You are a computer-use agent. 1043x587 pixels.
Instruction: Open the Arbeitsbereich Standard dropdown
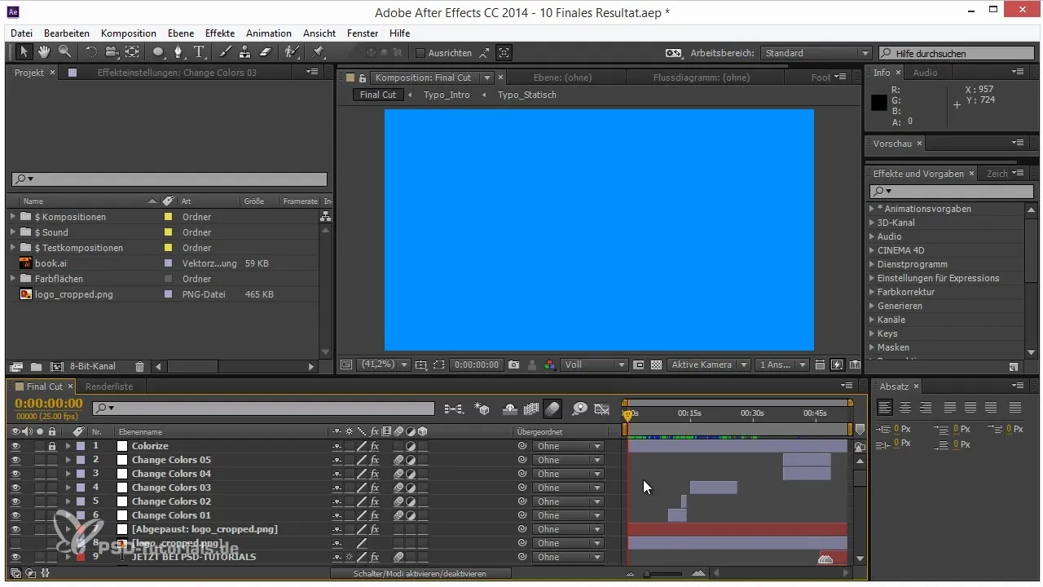[x=816, y=53]
